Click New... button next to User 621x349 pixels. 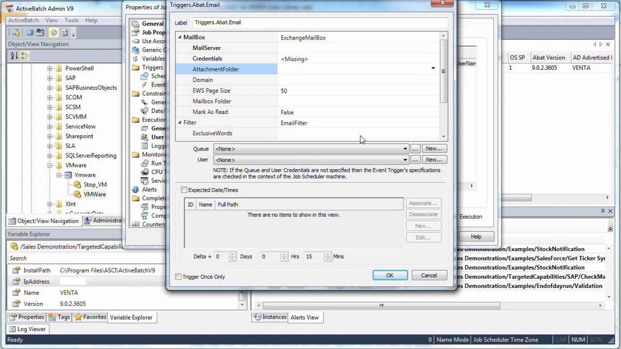[x=434, y=160]
